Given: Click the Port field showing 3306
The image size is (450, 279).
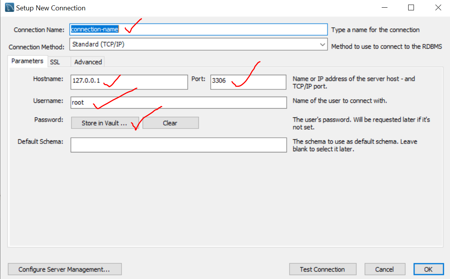Looking at the screenshot, I should [x=248, y=82].
